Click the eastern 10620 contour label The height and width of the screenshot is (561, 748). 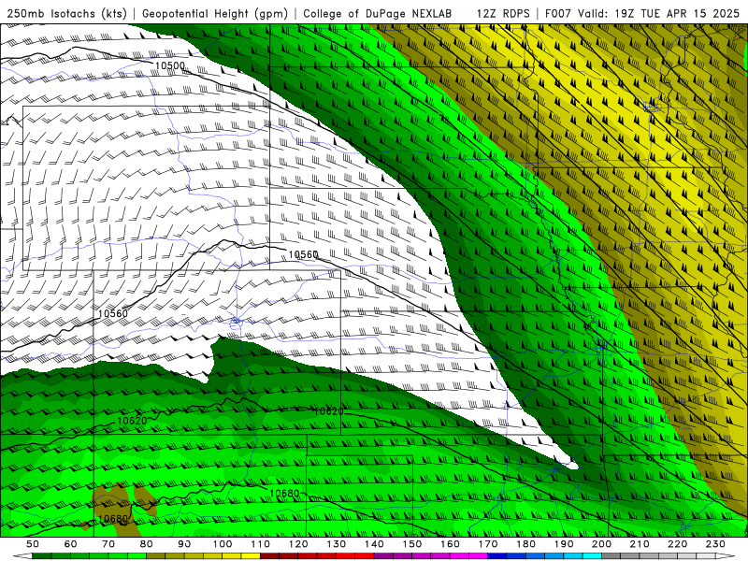pos(329,411)
